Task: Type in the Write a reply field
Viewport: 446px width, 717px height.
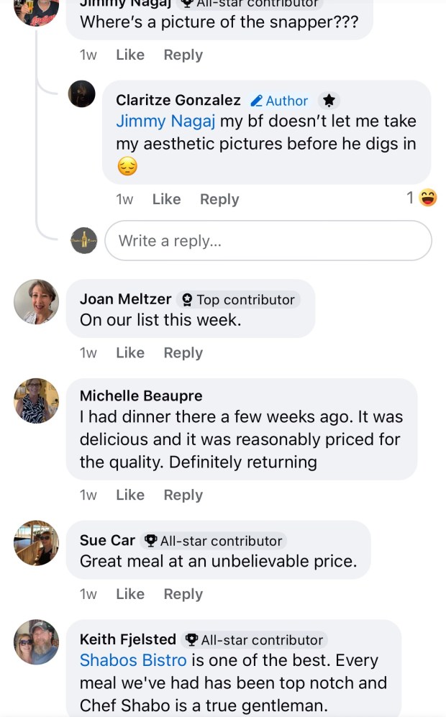Action: click(268, 241)
